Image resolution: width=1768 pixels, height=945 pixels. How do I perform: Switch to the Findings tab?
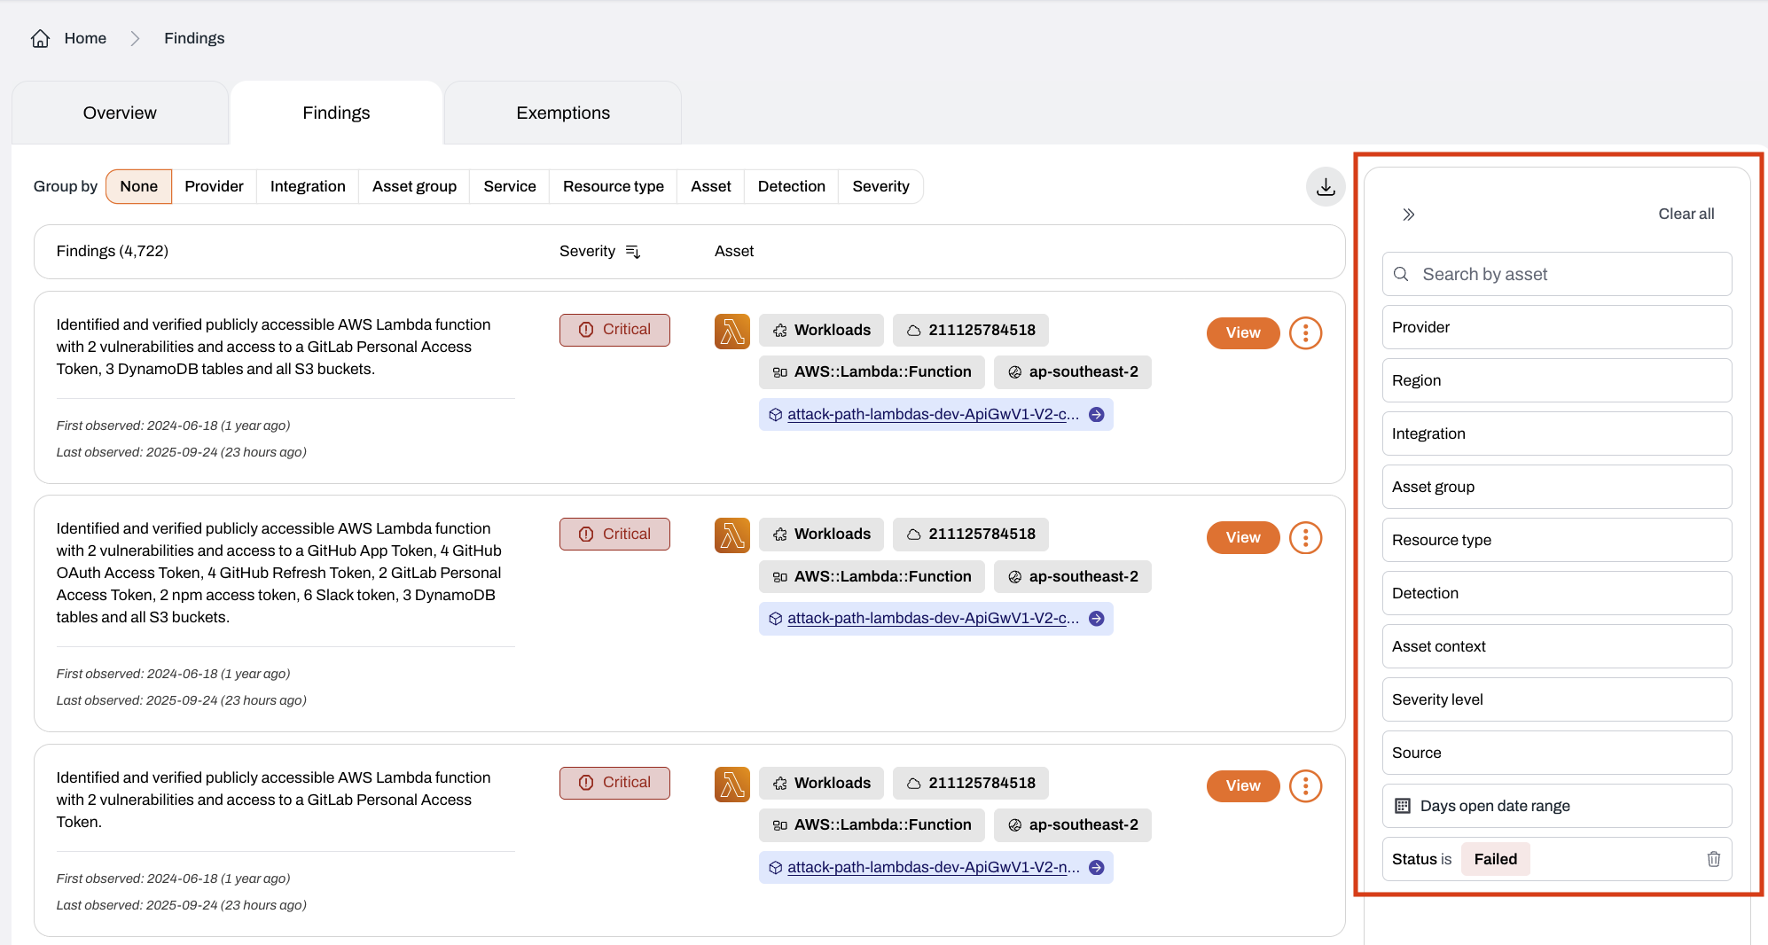pos(336,113)
